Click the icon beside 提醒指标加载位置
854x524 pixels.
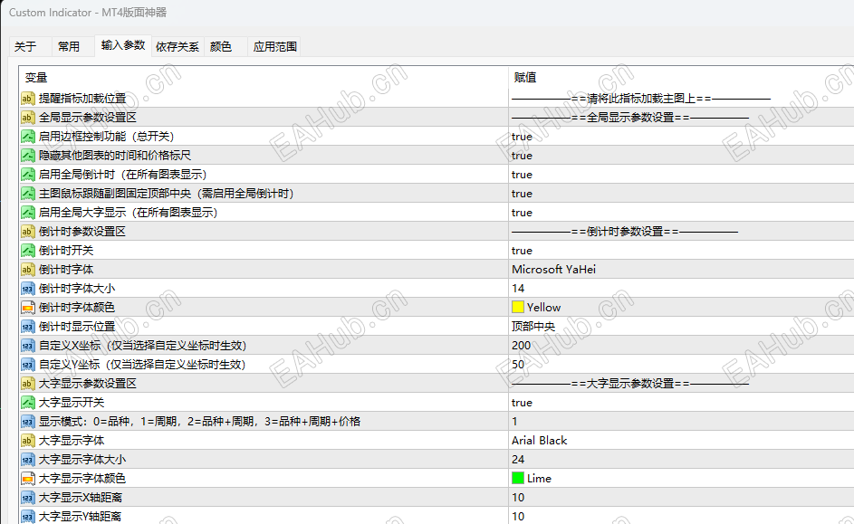pyautogui.click(x=28, y=99)
